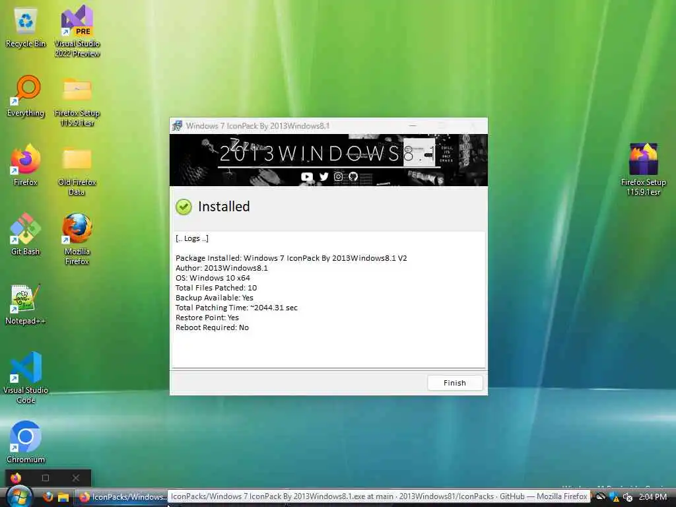
Task: Open the Everything search shortcut
Action: (26, 96)
